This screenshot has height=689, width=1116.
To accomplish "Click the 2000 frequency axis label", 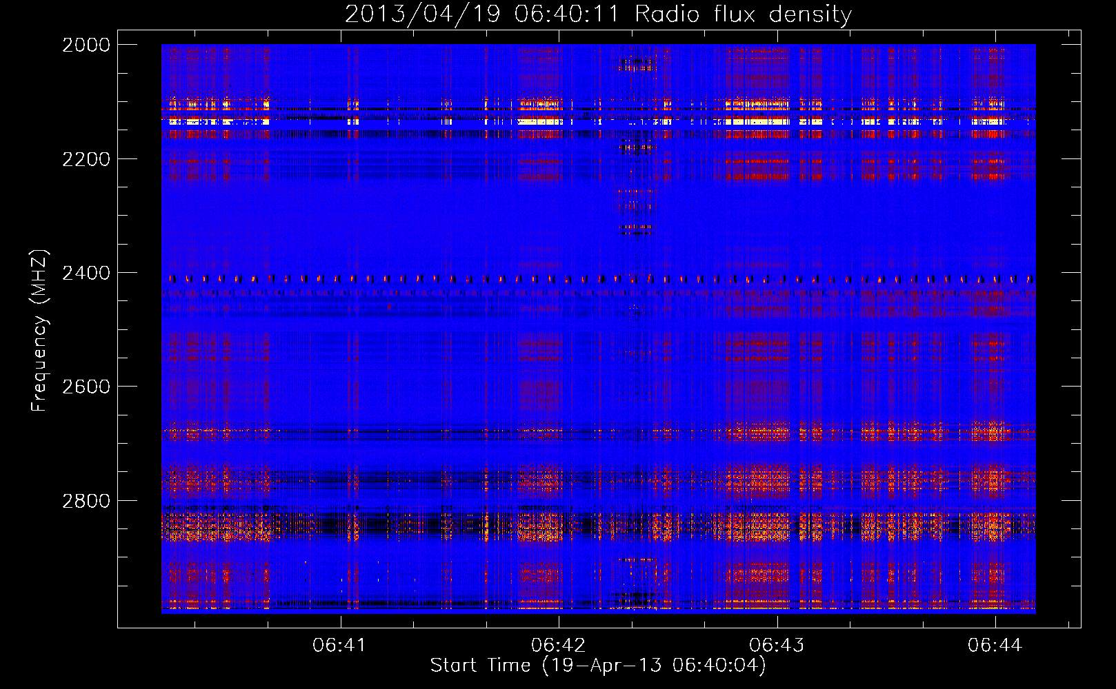I will [x=86, y=45].
